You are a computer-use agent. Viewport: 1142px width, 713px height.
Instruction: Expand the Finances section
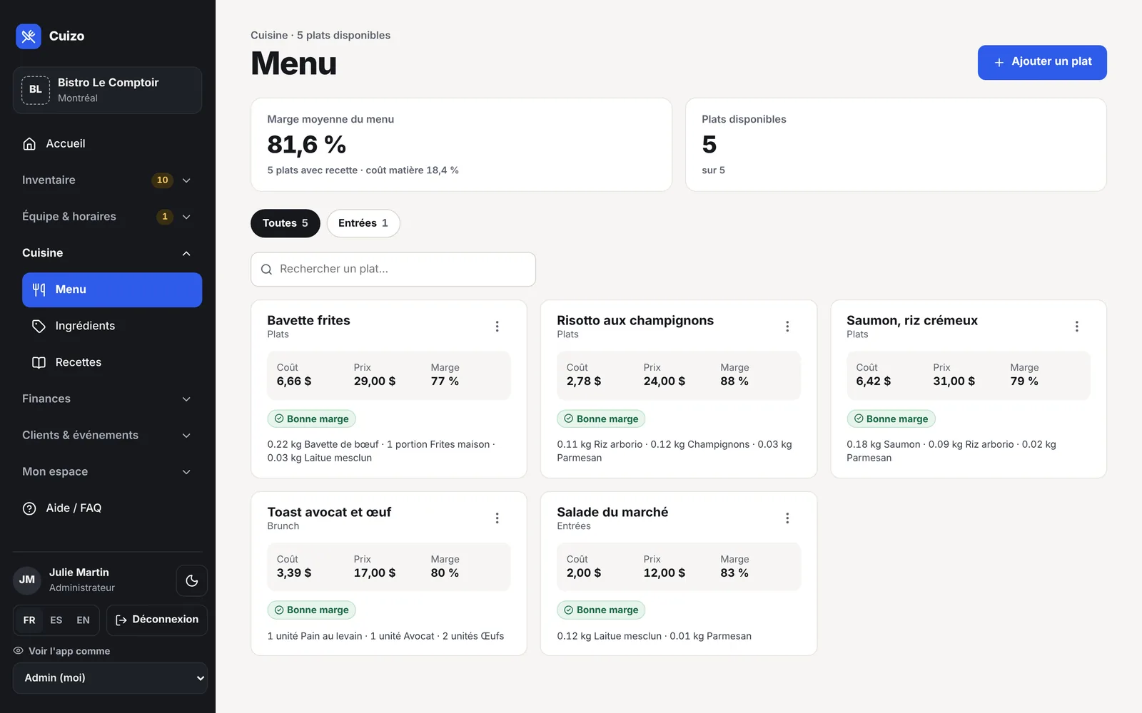(x=107, y=399)
